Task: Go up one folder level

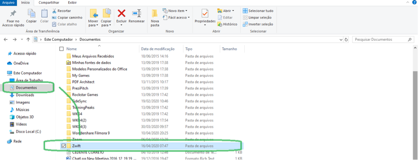Action: tap(28, 39)
